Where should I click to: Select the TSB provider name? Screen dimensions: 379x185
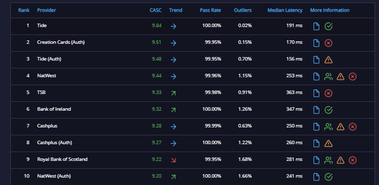click(41, 92)
